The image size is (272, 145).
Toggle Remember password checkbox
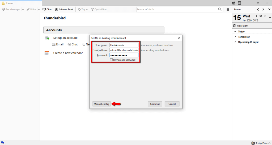click(111, 60)
